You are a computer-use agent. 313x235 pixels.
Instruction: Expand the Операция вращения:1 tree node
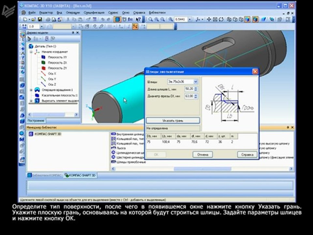click(x=31, y=90)
